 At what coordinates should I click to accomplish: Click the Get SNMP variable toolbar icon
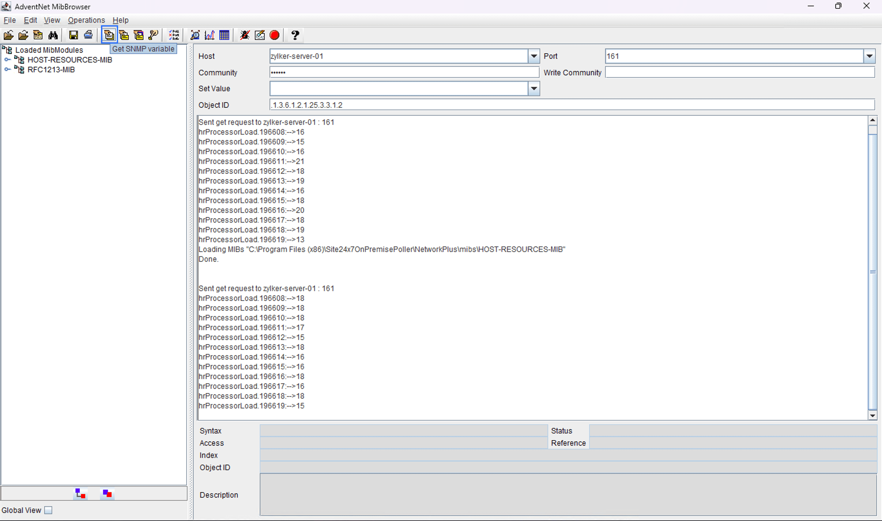pos(109,35)
